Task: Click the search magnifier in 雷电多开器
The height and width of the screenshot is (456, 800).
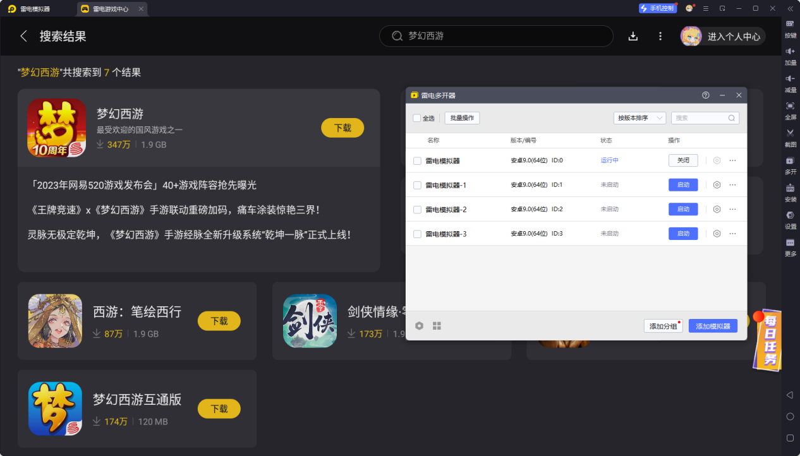Action: [x=731, y=118]
